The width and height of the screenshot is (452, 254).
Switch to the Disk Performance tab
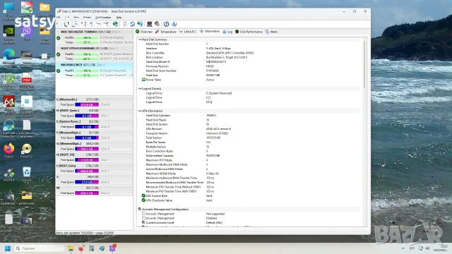(x=249, y=32)
